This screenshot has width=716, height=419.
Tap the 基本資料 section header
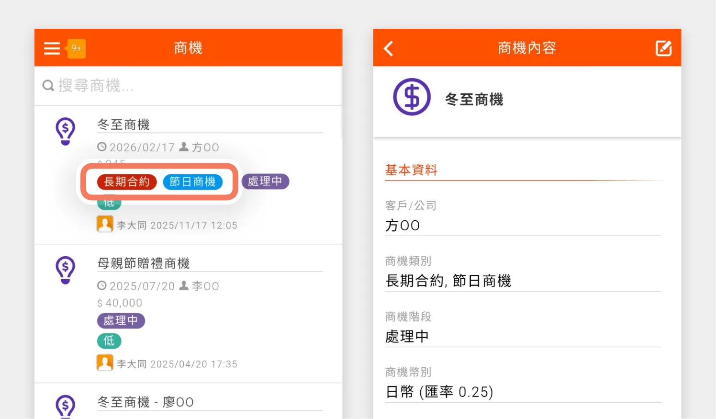411,170
